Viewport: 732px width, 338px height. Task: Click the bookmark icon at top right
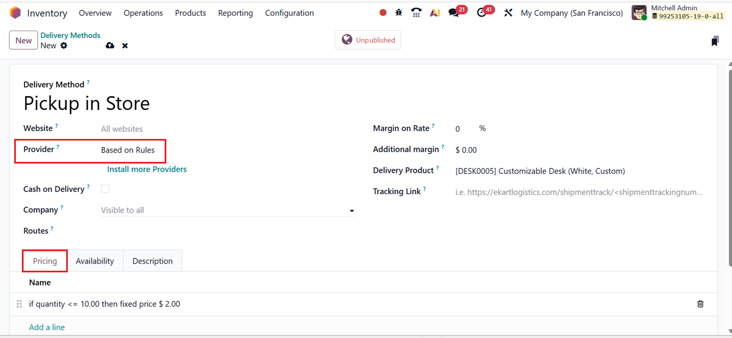tap(715, 41)
